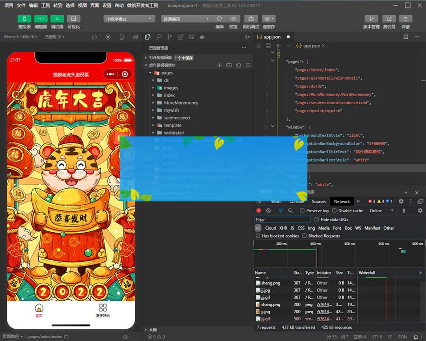
Task: Open the 小程序模式 mode dropdown
Action: [x=130, y=19]
